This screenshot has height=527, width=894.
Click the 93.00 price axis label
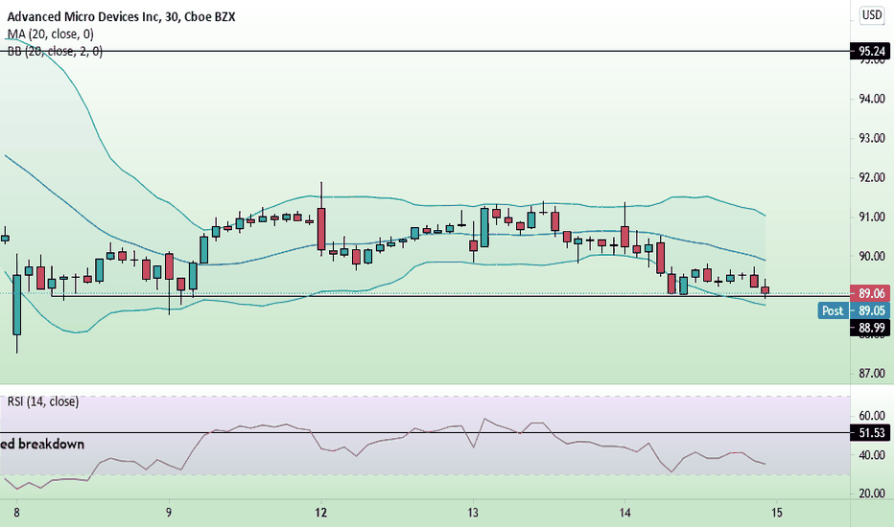pyautogui.click(x=872, y=138)
